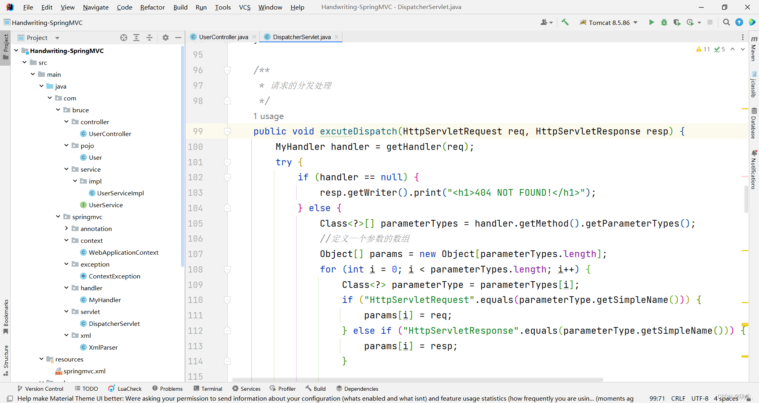759x403 pixels.
Task: Open the LuaCheck tool window
Action: (x=125, y=389)
